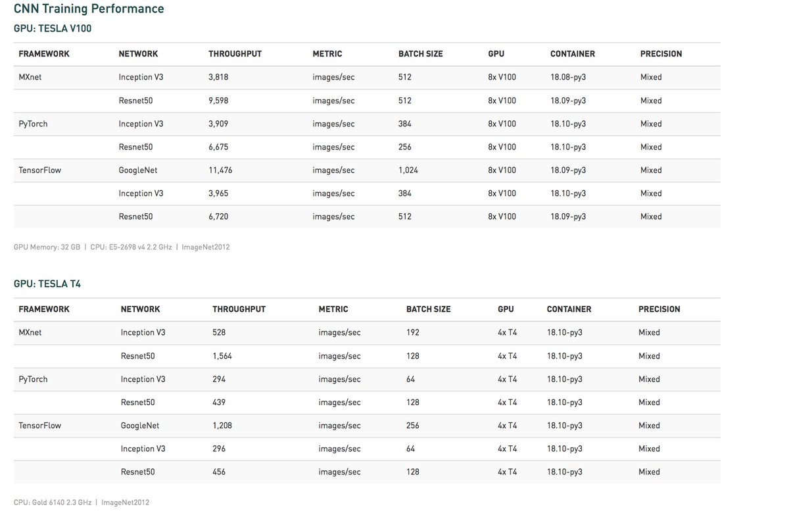Screen dimensions: 789x519
Task: Click PyTorch framework cell in T4 table
Action: [33, 379]
